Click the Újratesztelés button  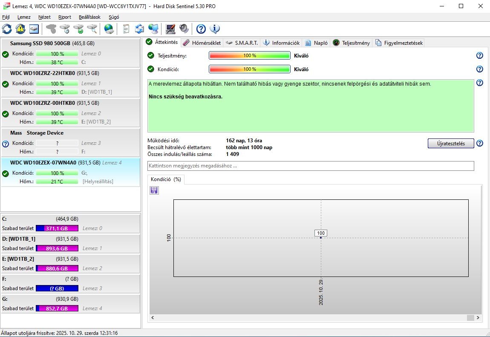pos(451,143)
